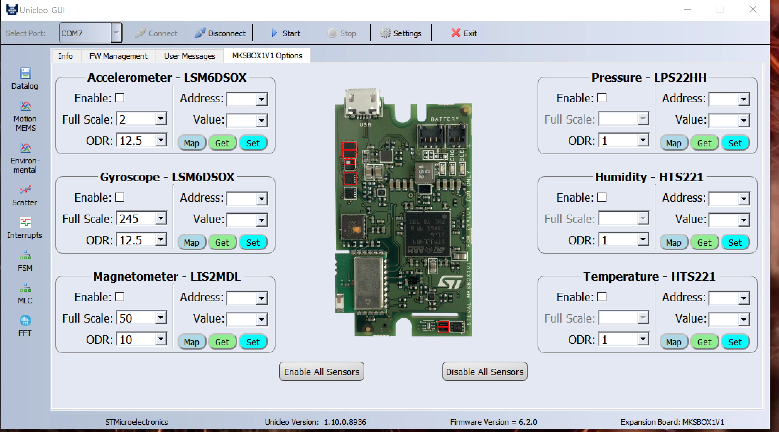
Task: Expand the Gyroscope ODR dropdown
Action: tap(161, 239)
